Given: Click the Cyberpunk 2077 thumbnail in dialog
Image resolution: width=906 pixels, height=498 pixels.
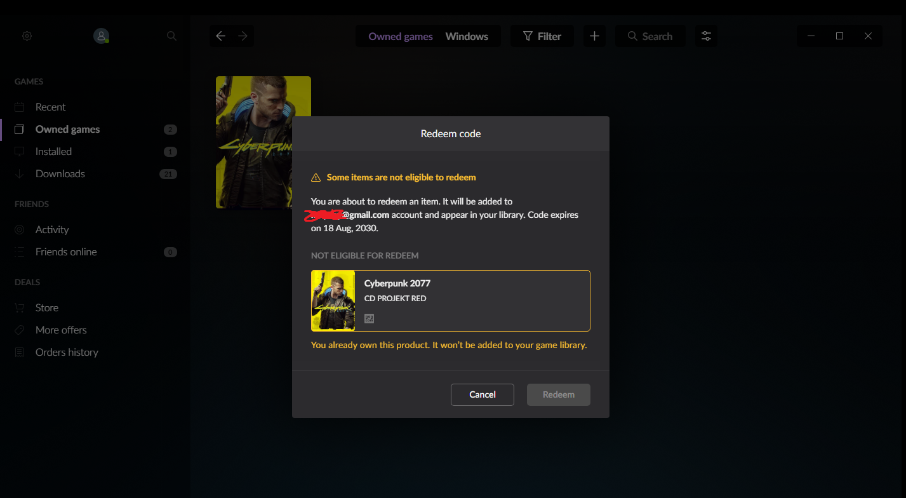Looking at the screenshot, I should pos(333,300).
